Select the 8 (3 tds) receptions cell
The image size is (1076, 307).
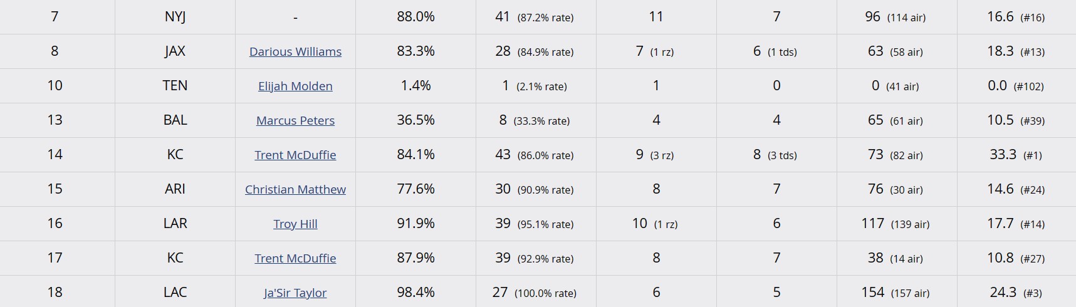pyautogui.click(x=775, y=155)
